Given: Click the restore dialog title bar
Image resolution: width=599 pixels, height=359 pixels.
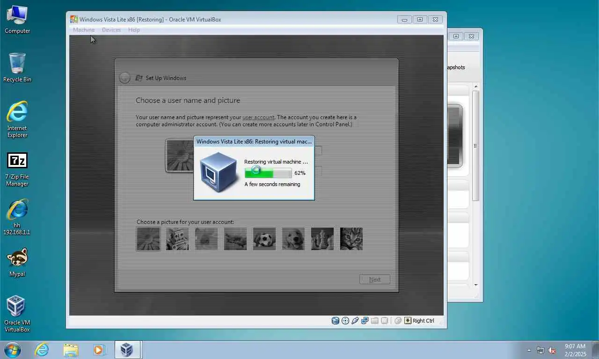Looking at the screenshot, I should (254, 142).
